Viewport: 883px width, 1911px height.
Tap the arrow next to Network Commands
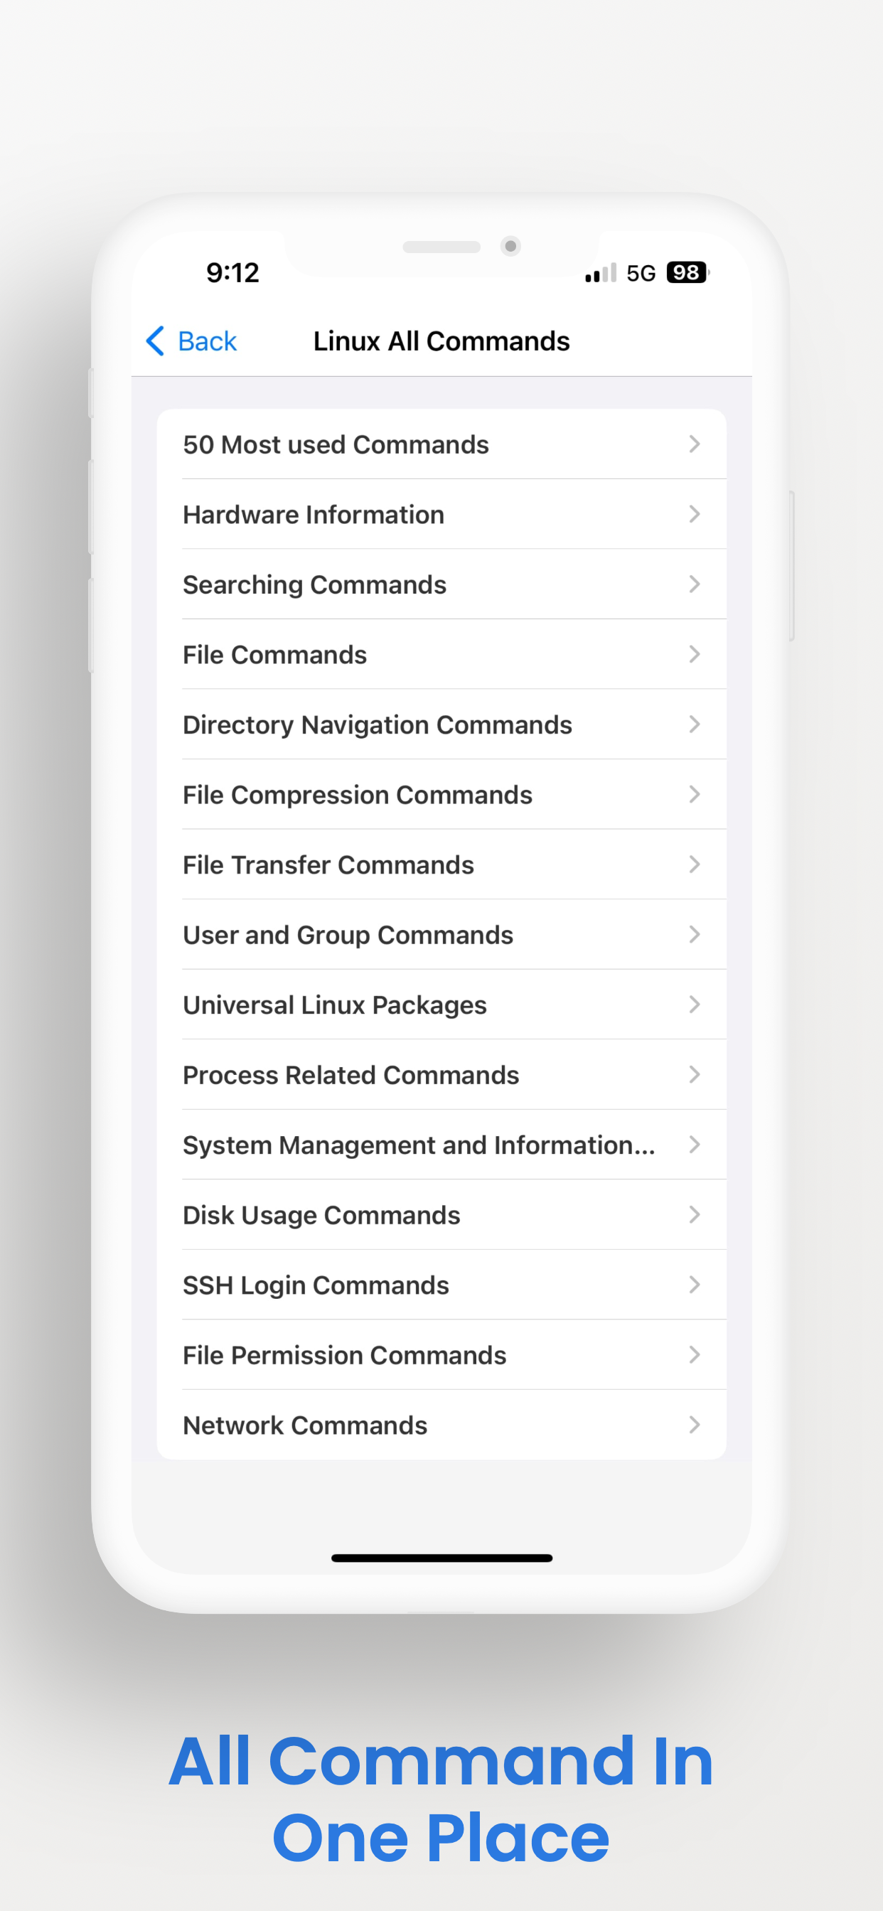point(695,1424)
